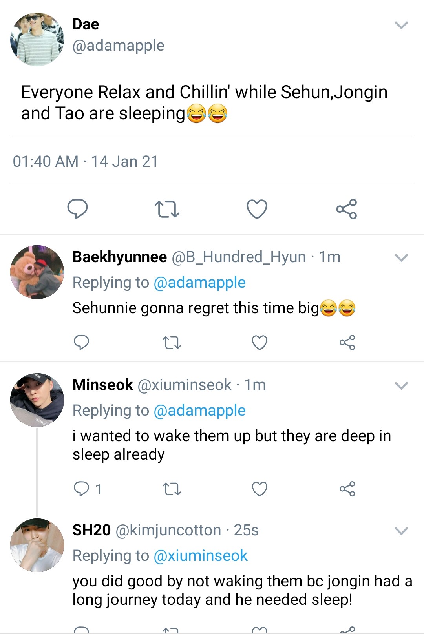Open @adamapple mention link in Baekhyunnee's reply
Image resolution: width=424 pixels, height=635 pixels.
pyautogui.click(x=199, y=283)
